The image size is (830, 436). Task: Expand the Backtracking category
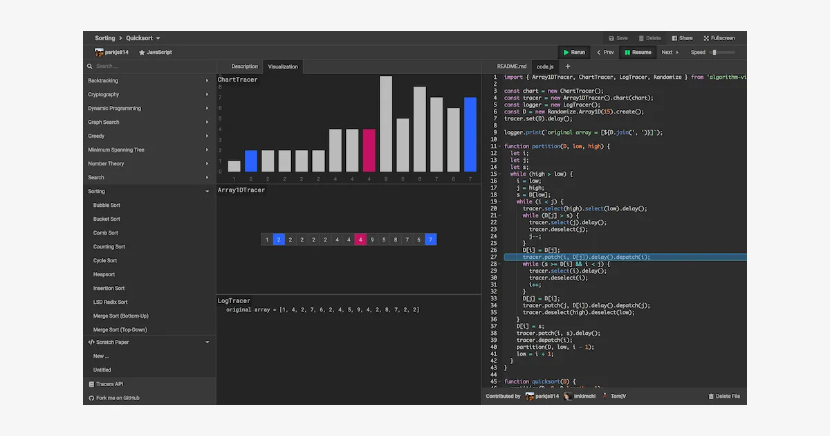(149, 80)
